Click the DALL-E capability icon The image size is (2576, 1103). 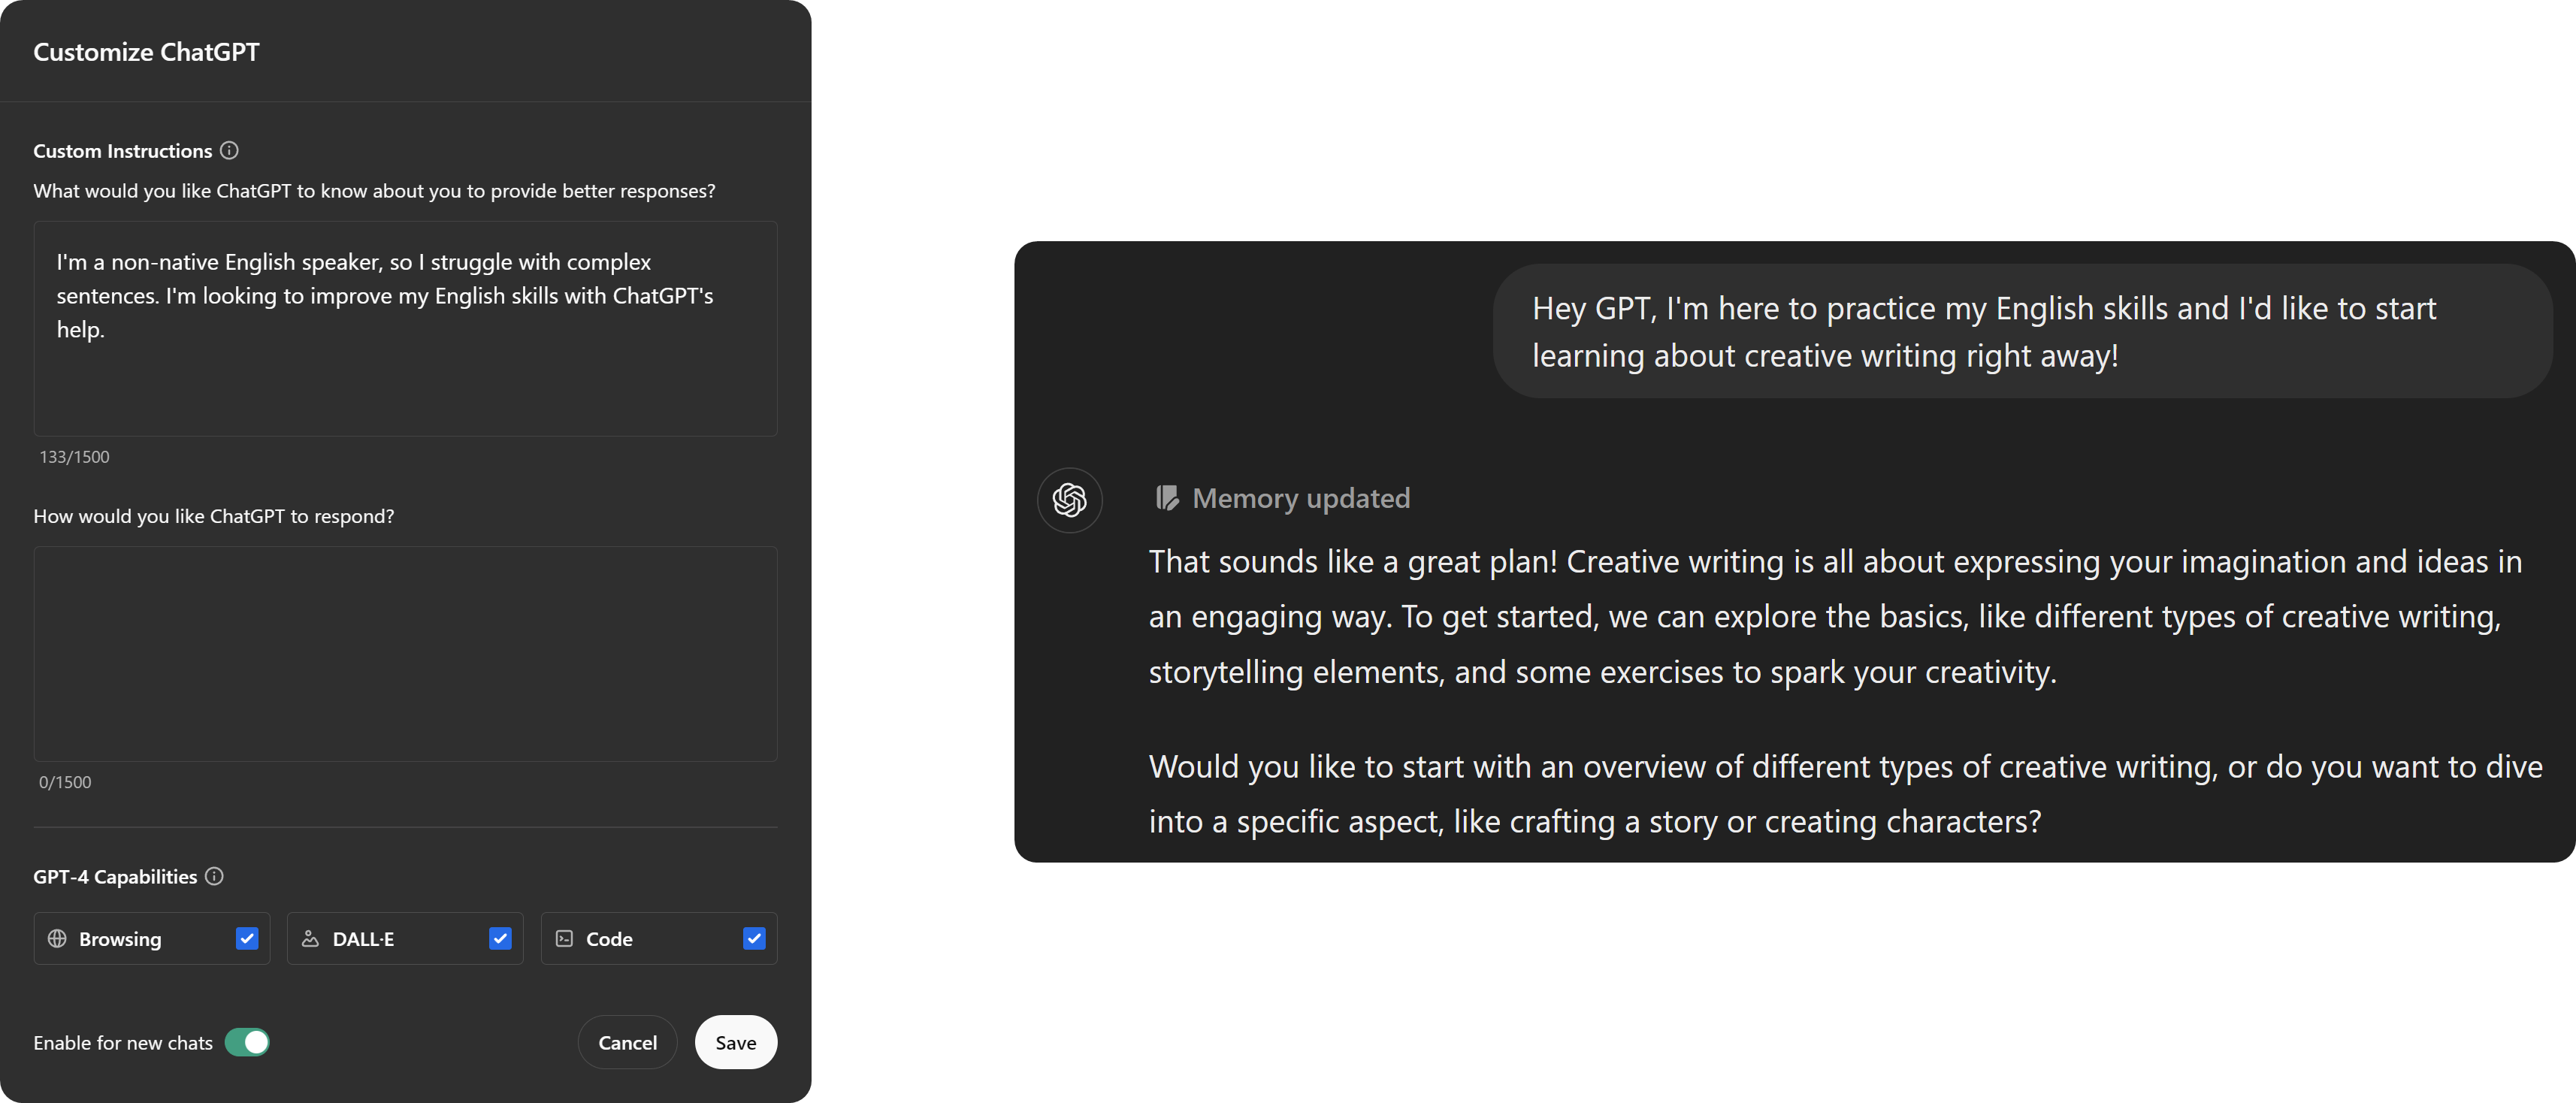point(310,938)
